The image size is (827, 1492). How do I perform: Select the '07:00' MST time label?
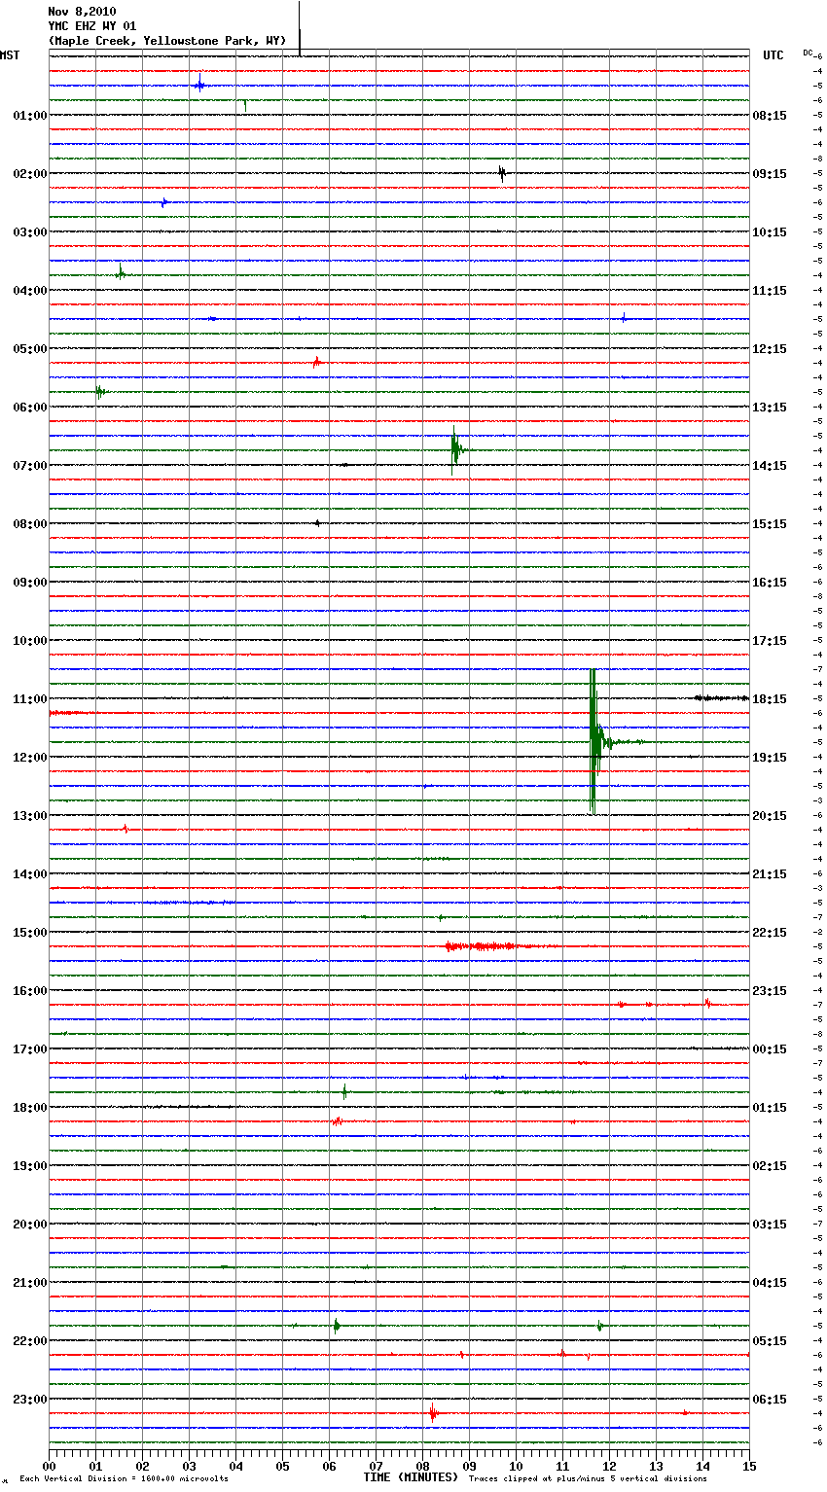point(30,466)
